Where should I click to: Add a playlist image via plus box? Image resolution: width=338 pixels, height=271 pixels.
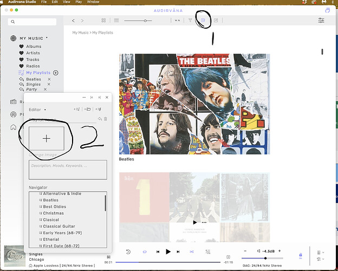[x=47, y=139]
